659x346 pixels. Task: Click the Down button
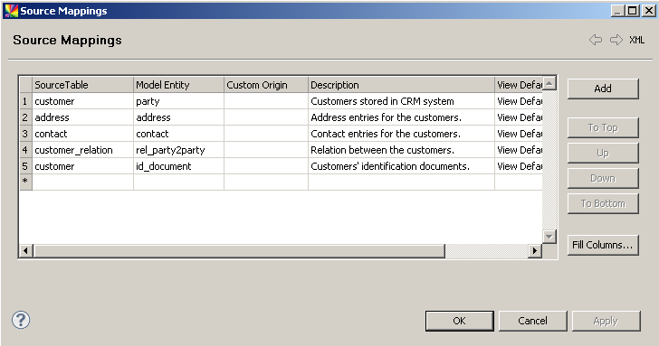pos(603,178)
